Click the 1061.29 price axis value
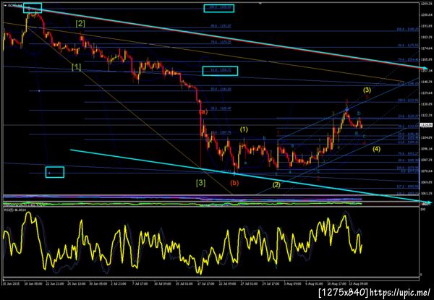434x300 pixels. point(425,193)
